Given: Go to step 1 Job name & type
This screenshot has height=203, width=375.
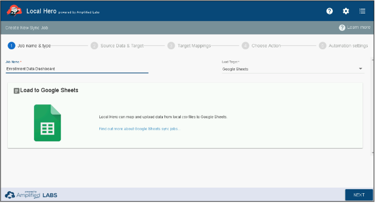Looking at the screenshot, I should click(29, 46).
